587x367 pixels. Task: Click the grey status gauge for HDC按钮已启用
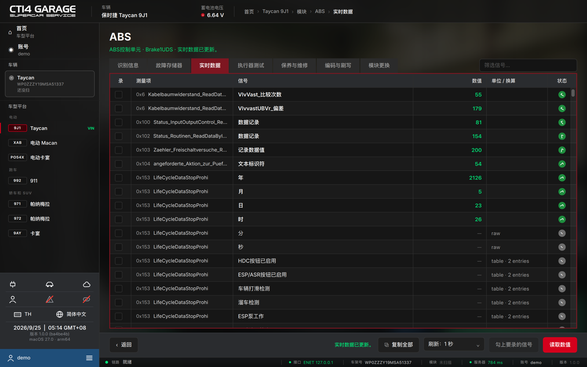pyautogui.click(x=562, y=261)
